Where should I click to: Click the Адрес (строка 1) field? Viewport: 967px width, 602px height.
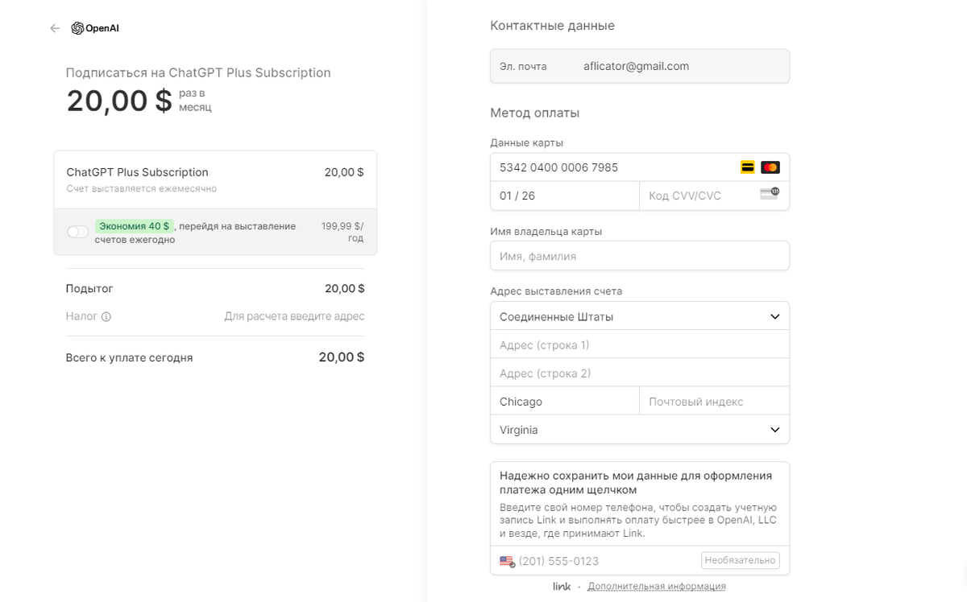pyautogui.click(x=640, y=345)
